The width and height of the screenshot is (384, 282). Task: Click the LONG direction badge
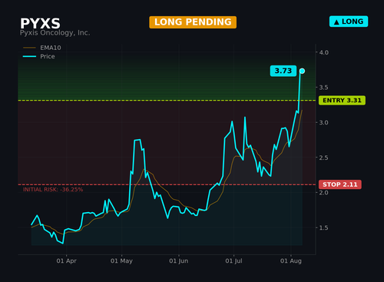click(x=349, y=22)
